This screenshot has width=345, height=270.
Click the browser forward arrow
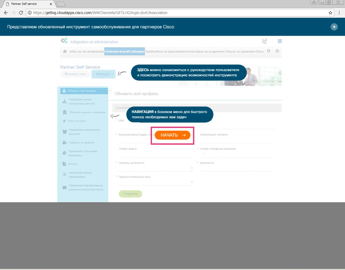(13, 13)
